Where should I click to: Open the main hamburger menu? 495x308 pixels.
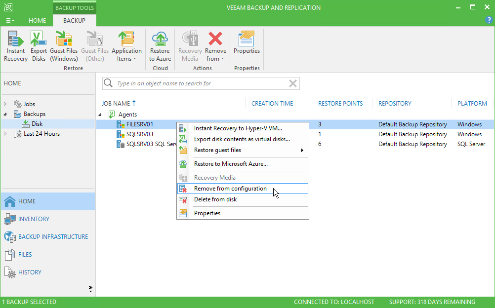point(10,20)
